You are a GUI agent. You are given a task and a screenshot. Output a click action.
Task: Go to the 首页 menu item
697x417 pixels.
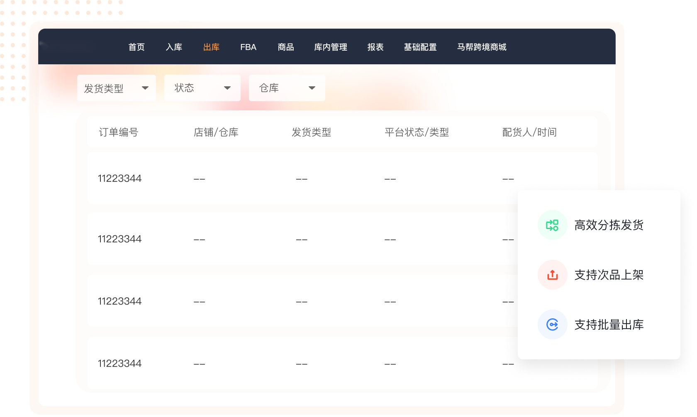(x=136, y=47)
